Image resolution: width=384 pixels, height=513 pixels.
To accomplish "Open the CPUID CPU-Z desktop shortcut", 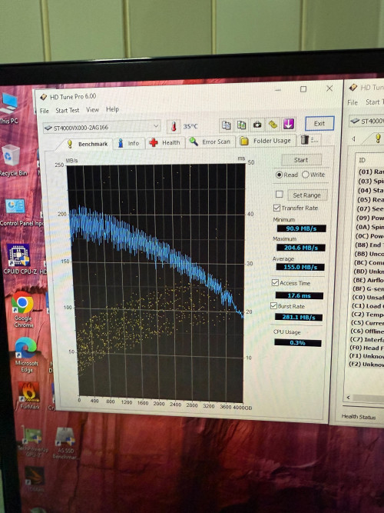I will (x=20, y=260).
